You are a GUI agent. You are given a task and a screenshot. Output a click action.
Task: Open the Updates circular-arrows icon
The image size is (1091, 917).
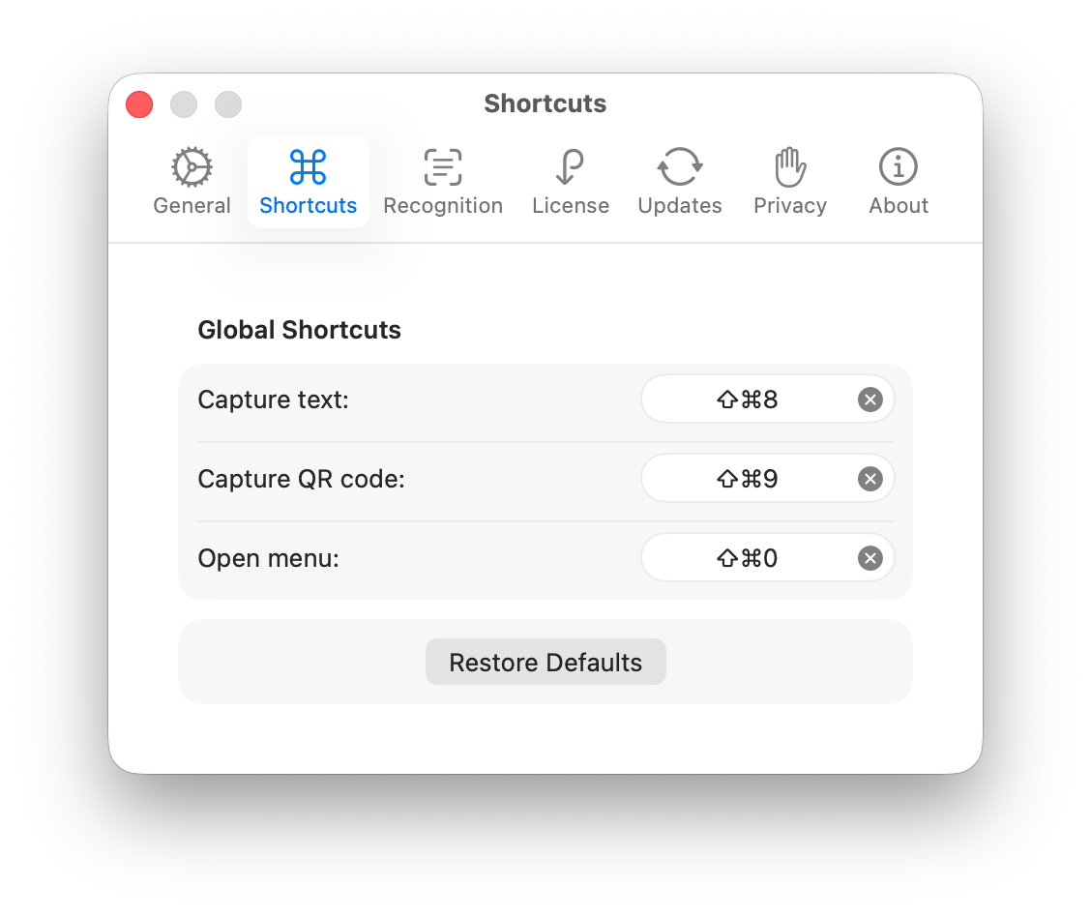tap(680, 167)
